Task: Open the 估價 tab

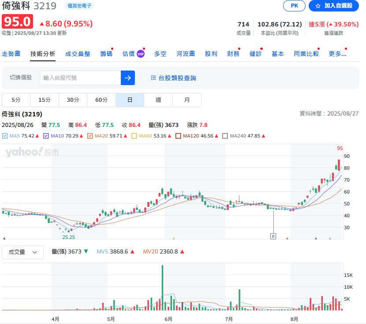Action: [129, 54]
